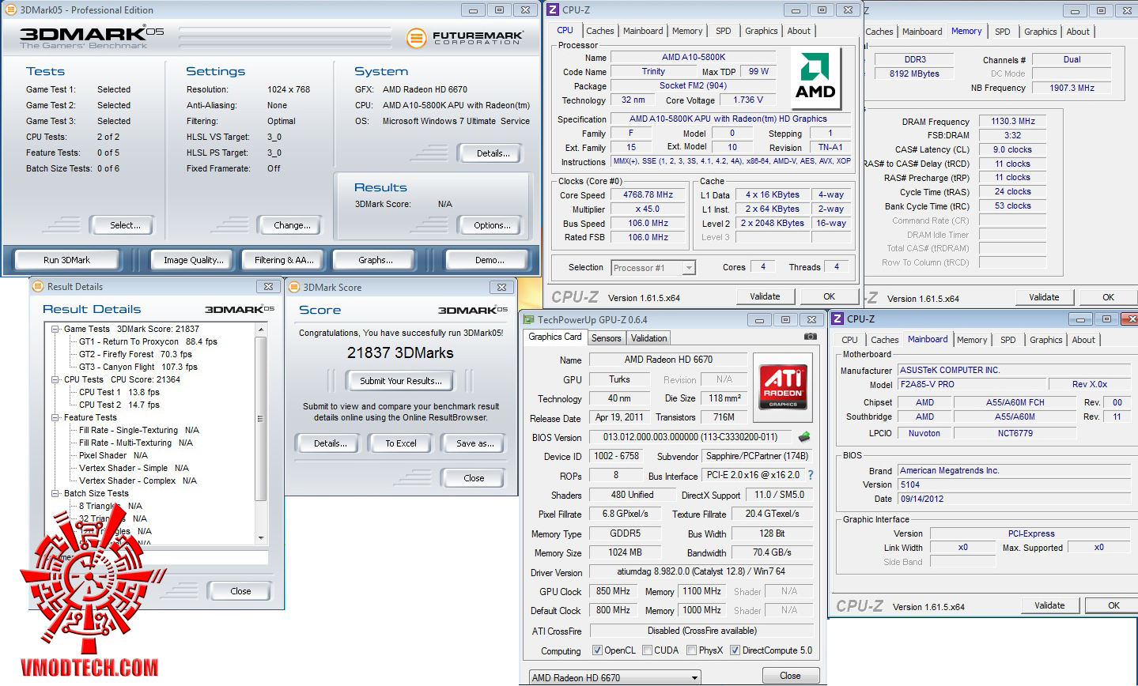Click the Core Speed value 4768.78 MHz
Viewport: 1138px width, 686px height.
648,195
